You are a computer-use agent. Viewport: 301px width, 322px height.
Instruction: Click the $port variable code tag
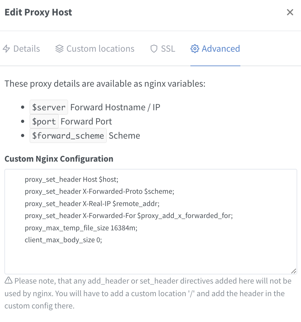[x=44, y=121]
